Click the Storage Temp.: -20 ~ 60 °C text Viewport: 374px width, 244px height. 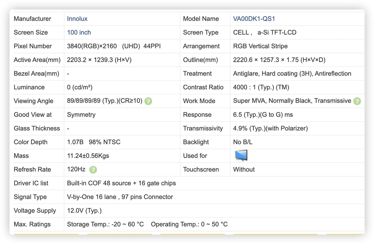[105, 224]
